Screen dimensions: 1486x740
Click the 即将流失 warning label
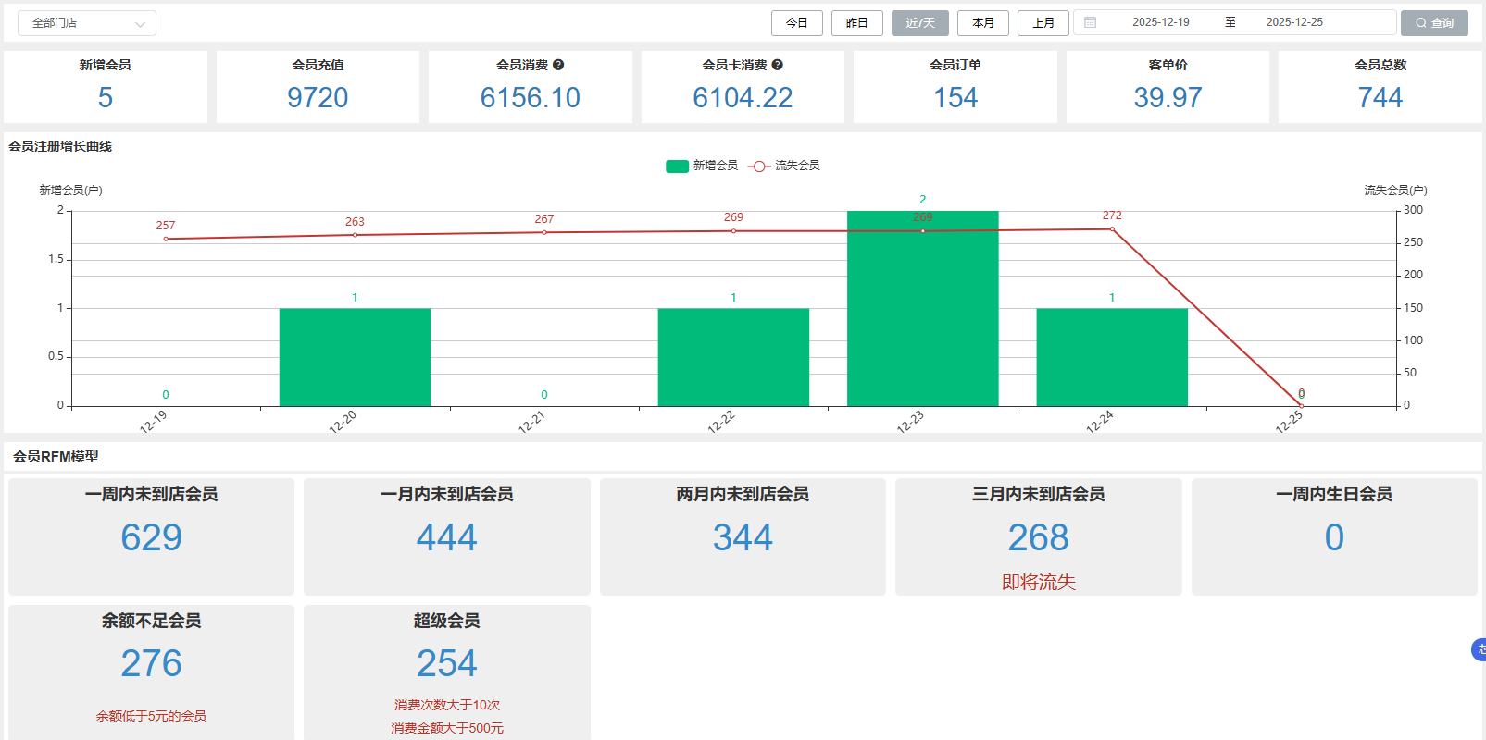pos(1039,582)
